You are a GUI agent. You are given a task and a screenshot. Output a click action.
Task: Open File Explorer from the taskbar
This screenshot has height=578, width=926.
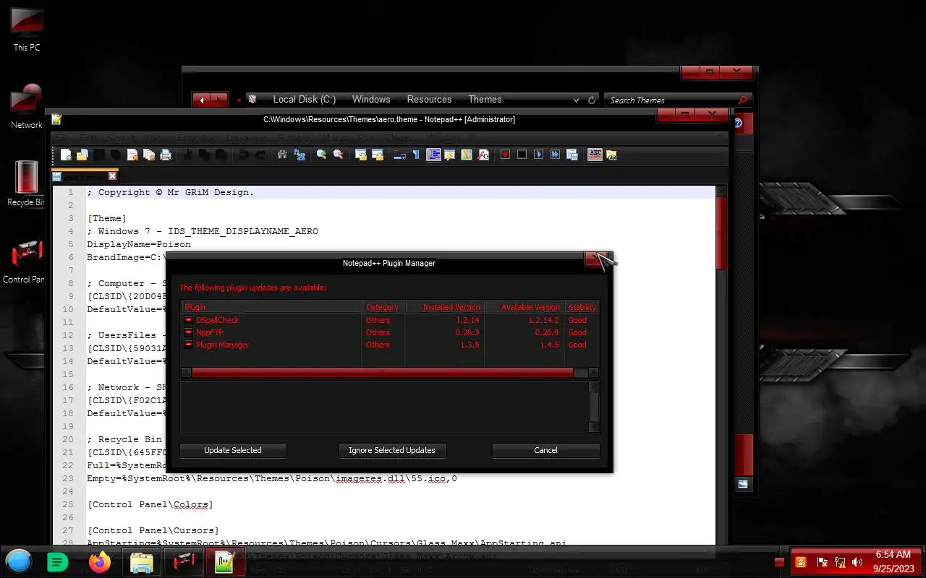[141, 561]
